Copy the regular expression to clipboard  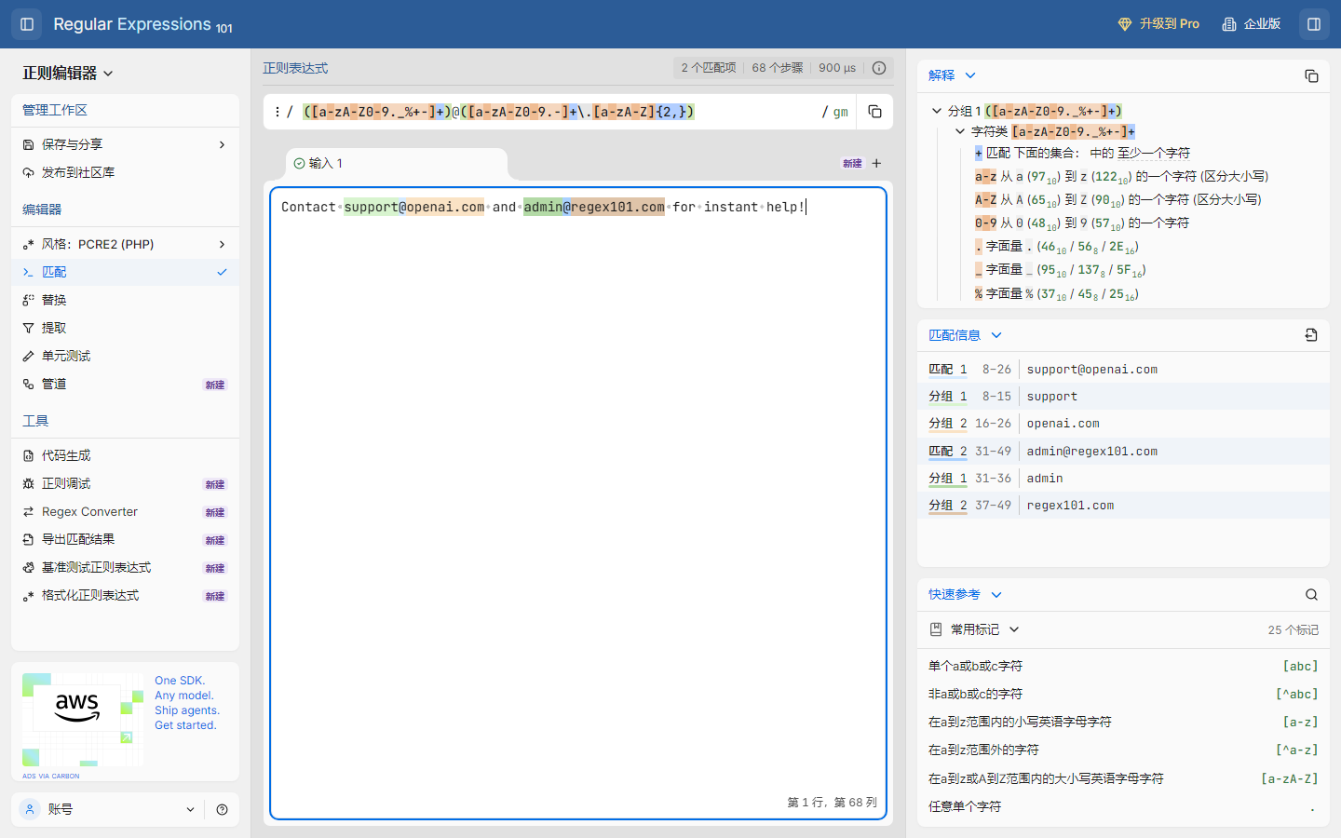pyautogui.click(x=874, y=112)
